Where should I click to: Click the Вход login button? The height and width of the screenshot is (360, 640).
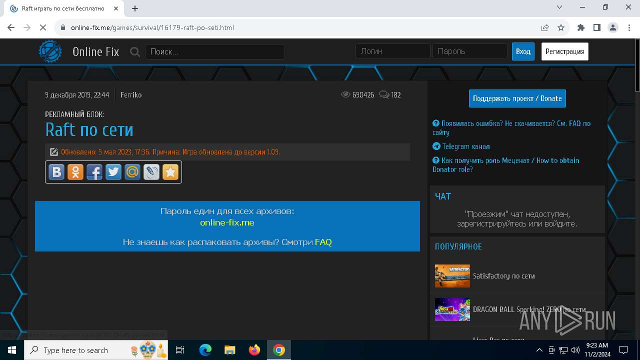(523, 51)
